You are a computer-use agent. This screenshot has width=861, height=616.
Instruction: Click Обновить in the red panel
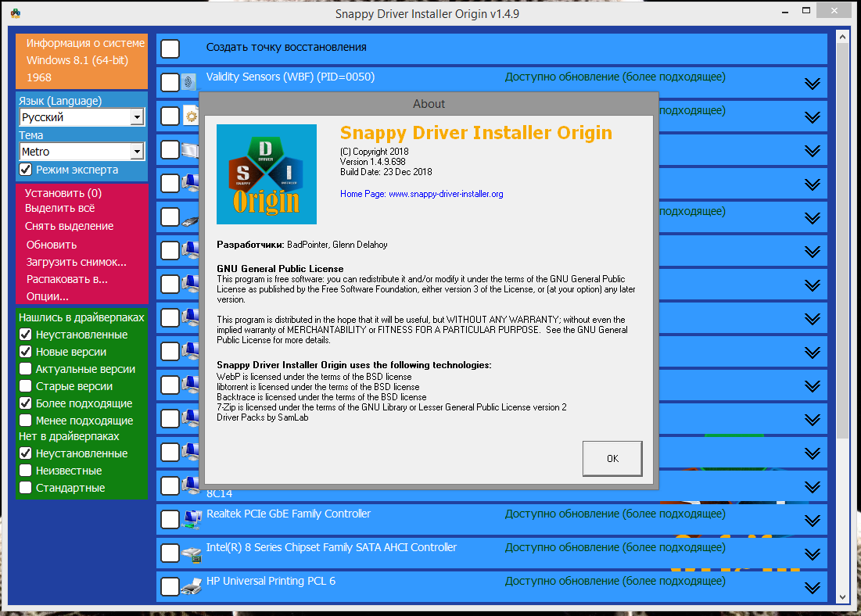click(x=52, y=245)
